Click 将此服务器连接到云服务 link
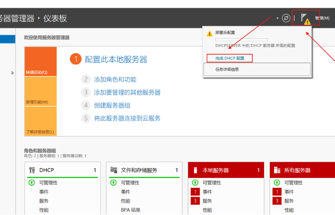This screenshot has height=215, width=335. 127,118
